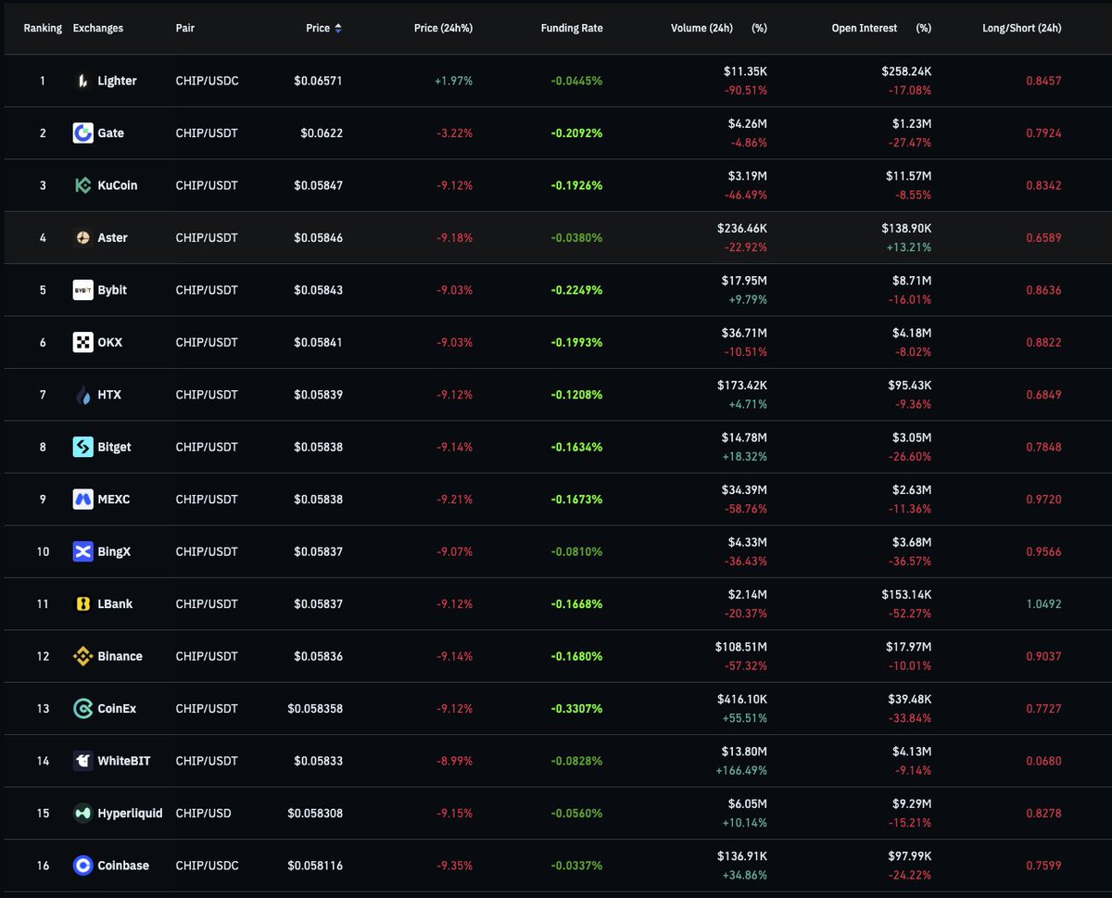This screenshot has height=898, width=1112.
Task: Click the Exchanges column header
Action: coord(98,28)
